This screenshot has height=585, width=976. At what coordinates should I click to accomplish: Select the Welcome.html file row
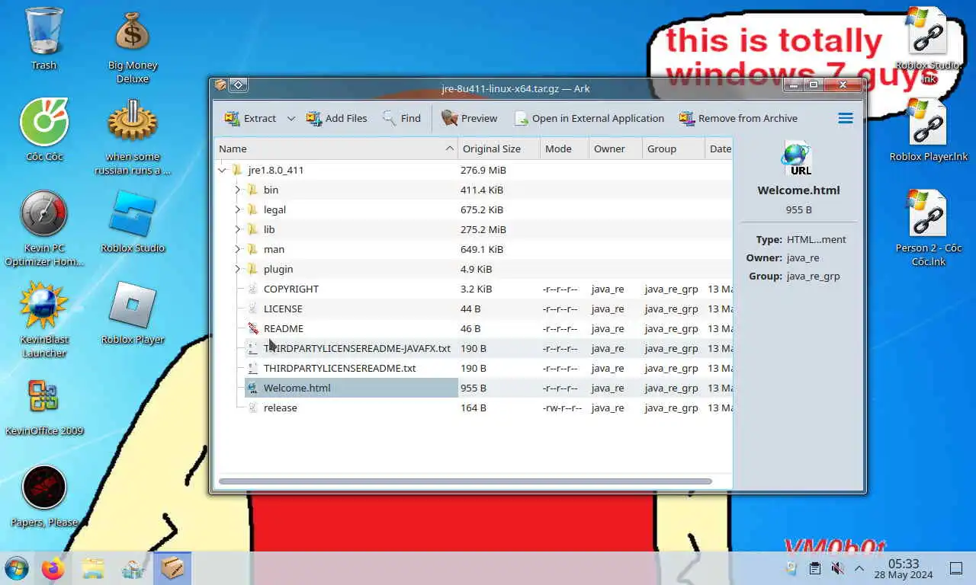[474, 388]
